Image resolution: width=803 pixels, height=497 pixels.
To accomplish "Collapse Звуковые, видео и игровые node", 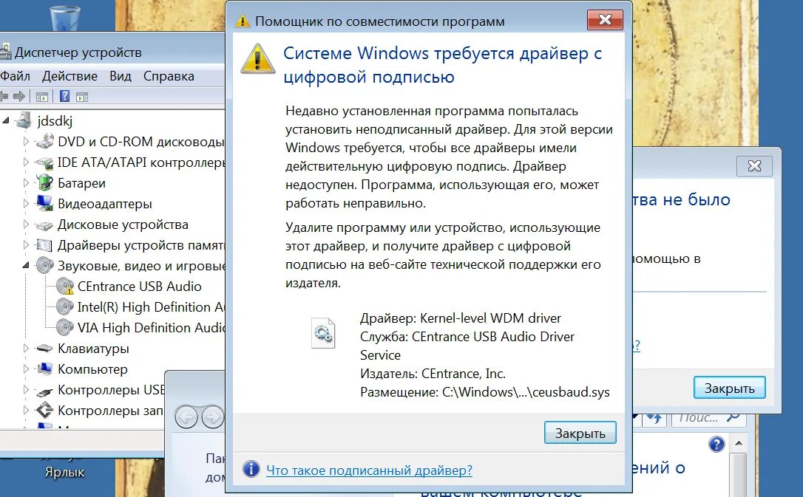I will (x=26, y=265).
